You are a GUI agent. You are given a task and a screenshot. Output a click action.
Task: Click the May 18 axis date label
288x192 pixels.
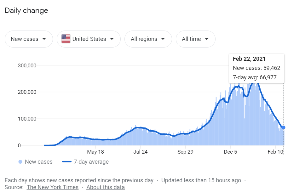[95, 152]
